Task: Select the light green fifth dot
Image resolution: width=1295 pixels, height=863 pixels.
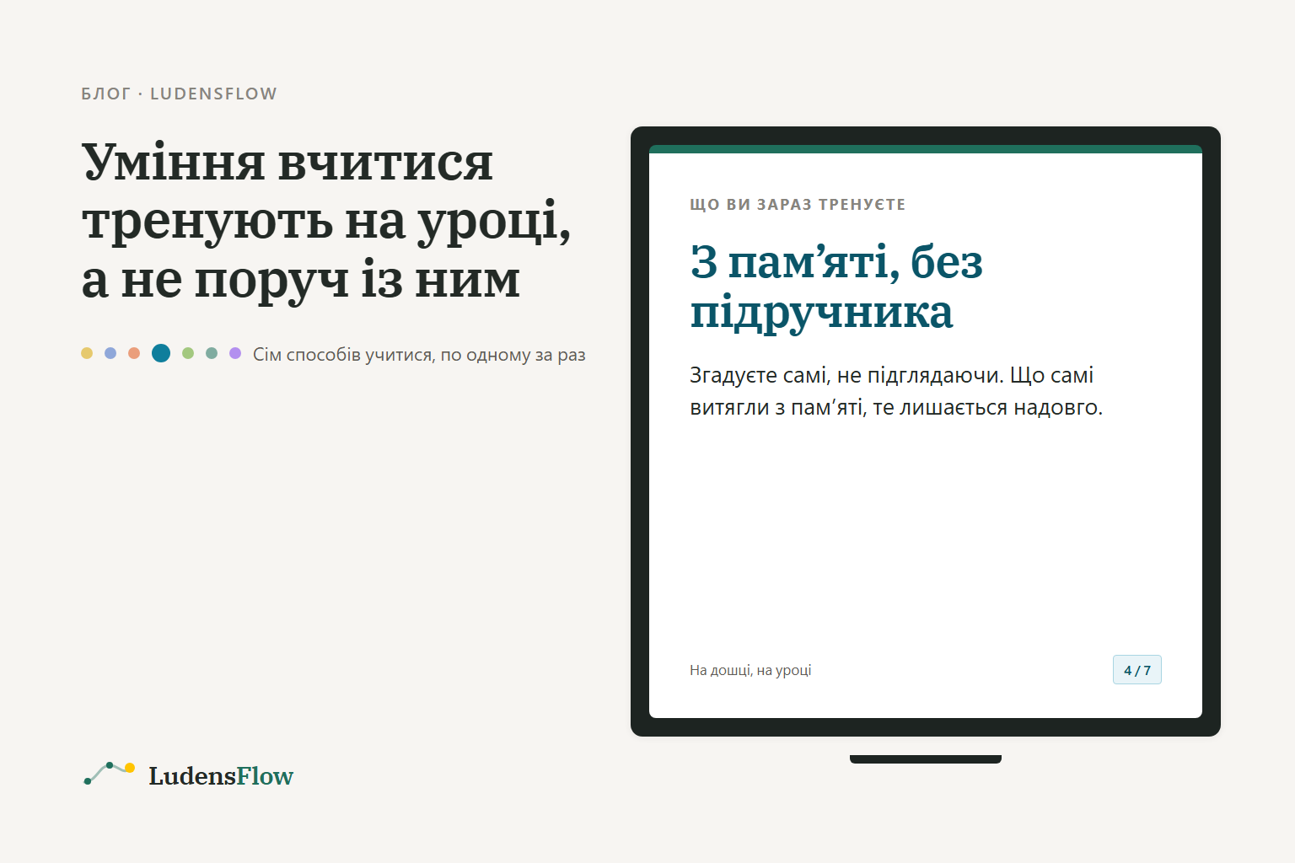Action: coord(188,353)
